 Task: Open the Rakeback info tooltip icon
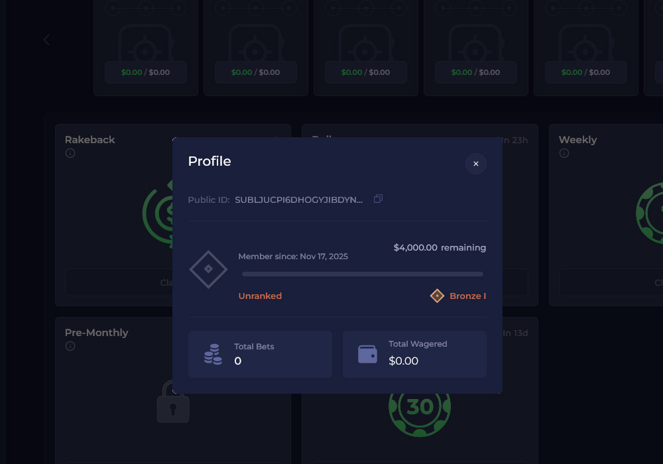click(x=70, y=153)
